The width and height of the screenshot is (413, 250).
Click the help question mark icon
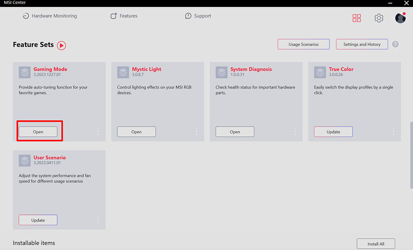(395, 44)
